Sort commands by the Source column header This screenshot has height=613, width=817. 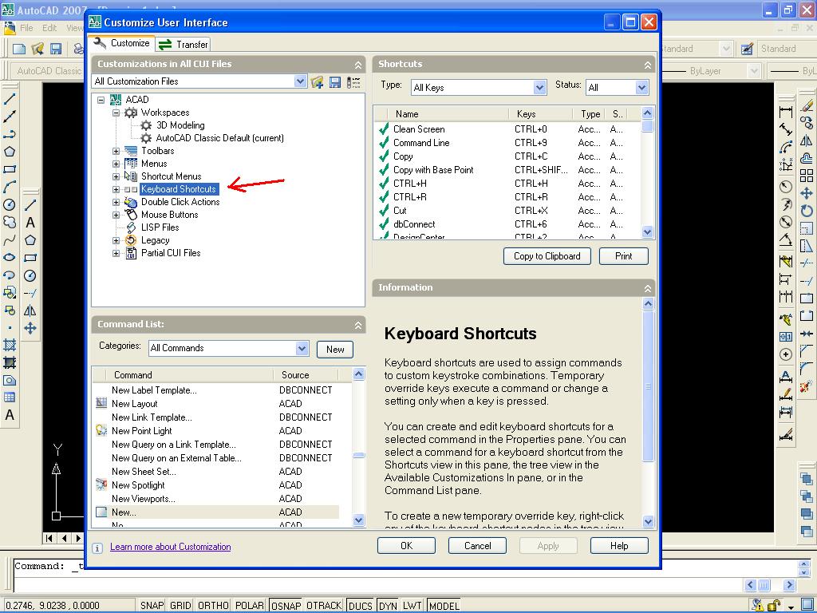pyautogui.click(x=306, y=375)
